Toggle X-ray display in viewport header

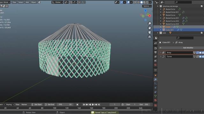coord(135,2)
